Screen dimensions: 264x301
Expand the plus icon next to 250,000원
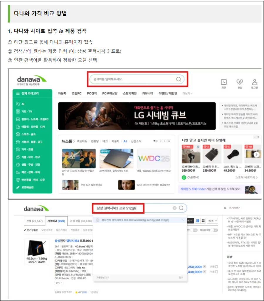204,267
